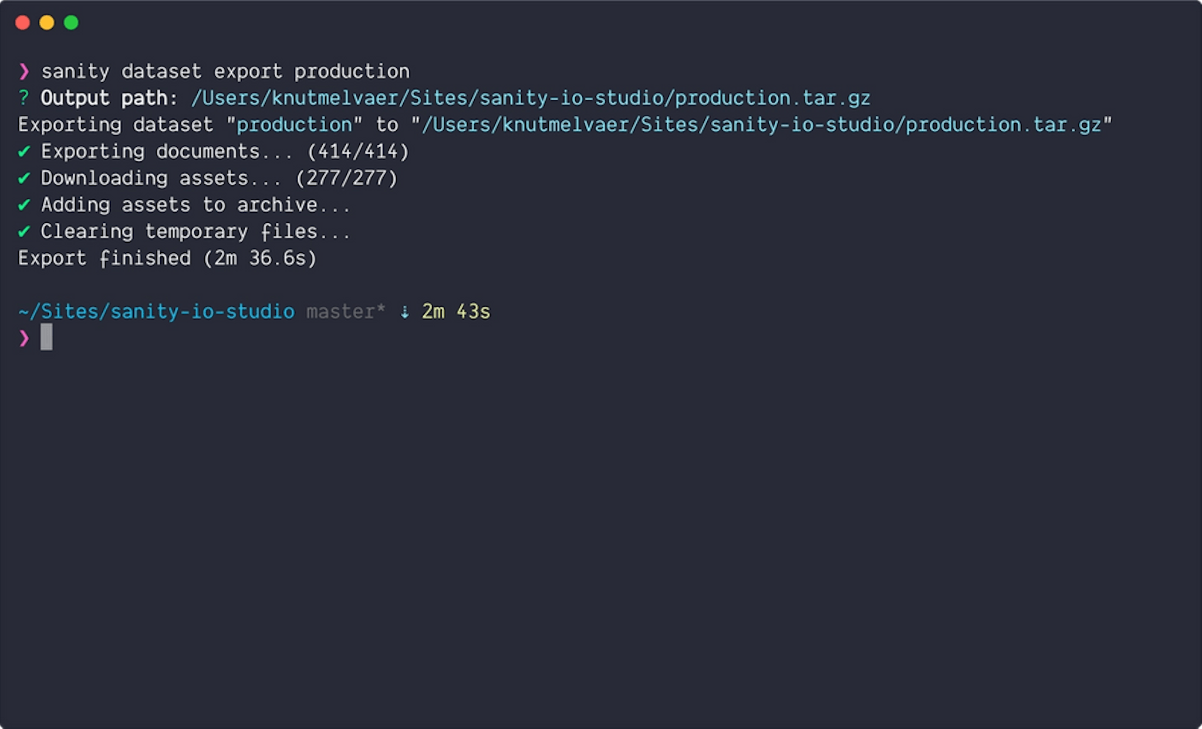The image size is (1202, 729).
Task: Click the checkmark beside Clearing temporary files
Action: pyautogui.click(x=24, y=232)
